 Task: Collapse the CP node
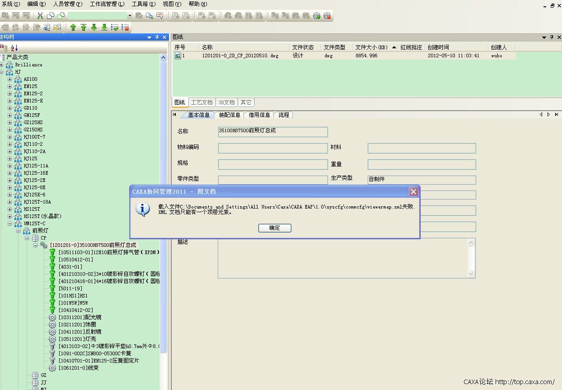coord(27,238)
